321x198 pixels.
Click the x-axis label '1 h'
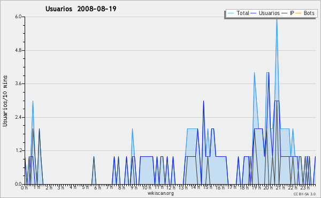(36, 187)
